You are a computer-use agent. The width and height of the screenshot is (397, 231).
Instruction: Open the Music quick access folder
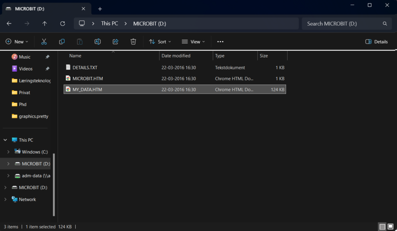click(x=21, y=57)
